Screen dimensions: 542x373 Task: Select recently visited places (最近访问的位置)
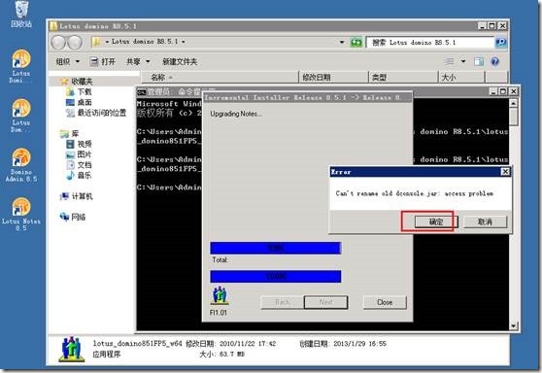coord(96,113)
